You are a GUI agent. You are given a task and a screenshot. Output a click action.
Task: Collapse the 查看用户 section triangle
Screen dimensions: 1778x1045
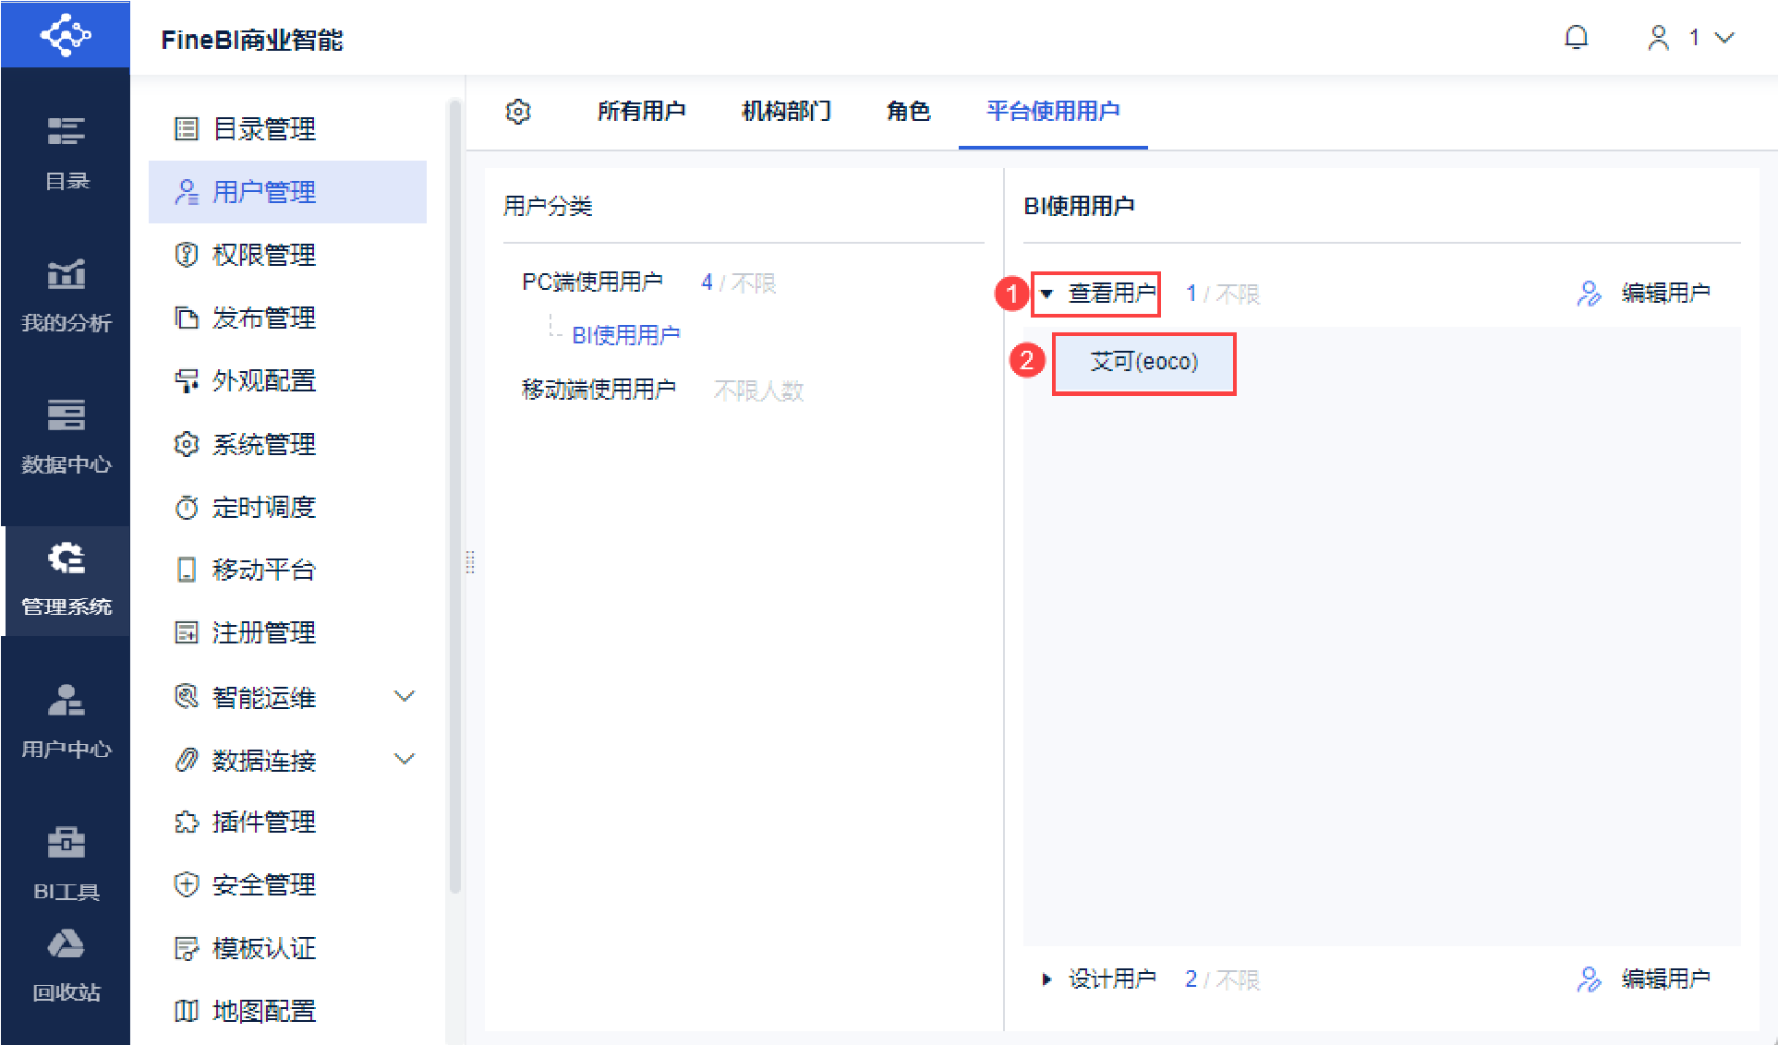1046,294
